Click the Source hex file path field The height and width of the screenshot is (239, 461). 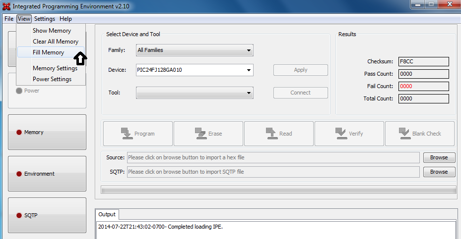tap(273, 157)
